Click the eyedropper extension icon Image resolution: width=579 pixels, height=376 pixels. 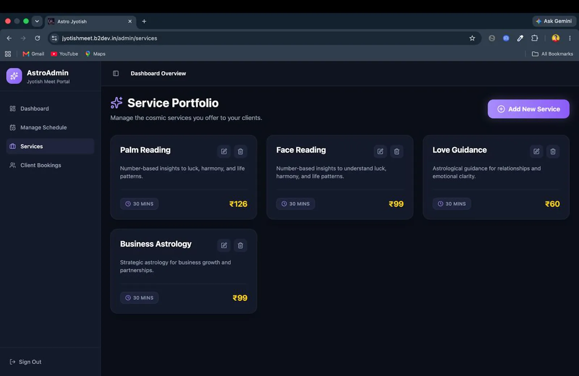520,38
